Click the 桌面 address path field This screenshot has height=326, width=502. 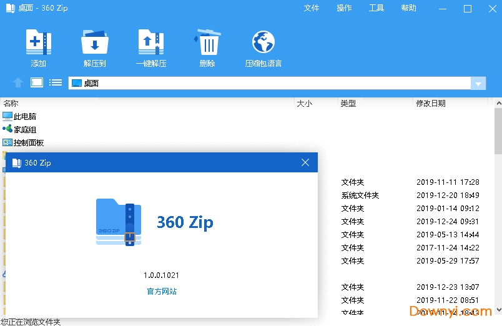269,84
